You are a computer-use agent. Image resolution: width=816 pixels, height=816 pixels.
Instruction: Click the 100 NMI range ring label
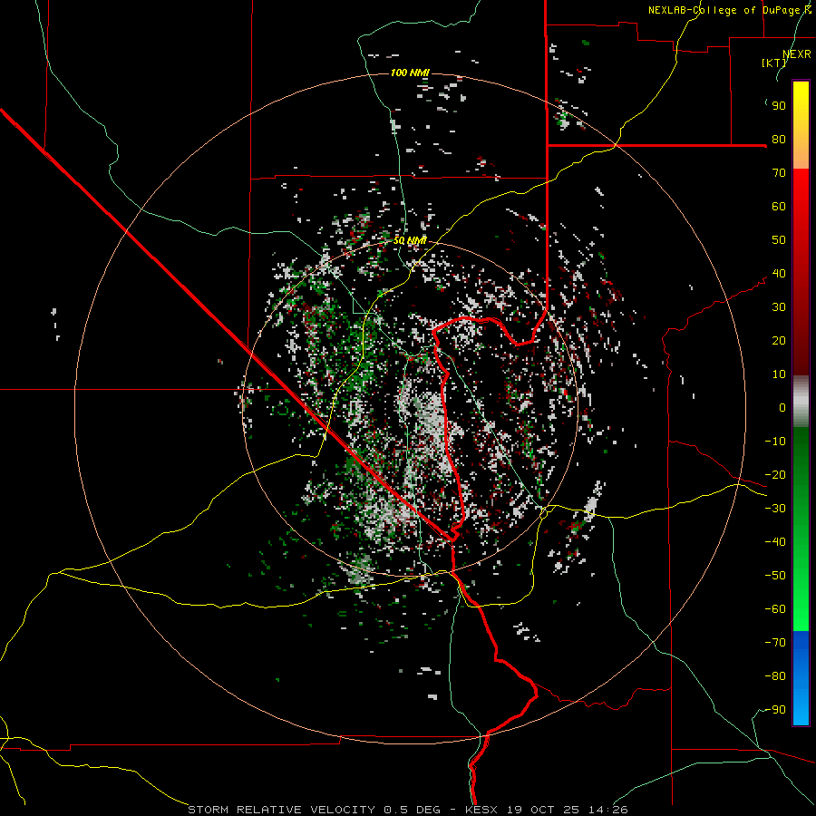point(410,73)
